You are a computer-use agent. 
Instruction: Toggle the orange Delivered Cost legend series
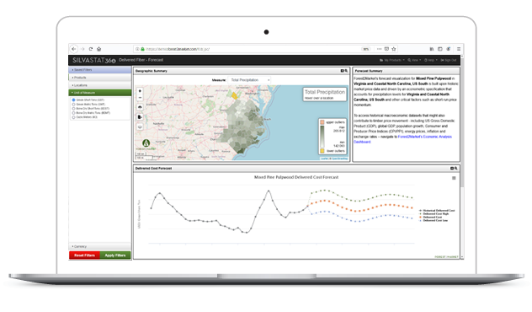point(431,218)
